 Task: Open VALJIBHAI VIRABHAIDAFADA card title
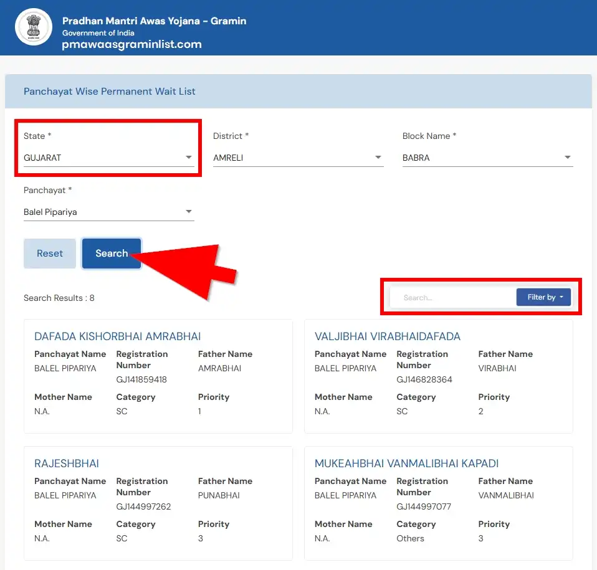point(387,336)
